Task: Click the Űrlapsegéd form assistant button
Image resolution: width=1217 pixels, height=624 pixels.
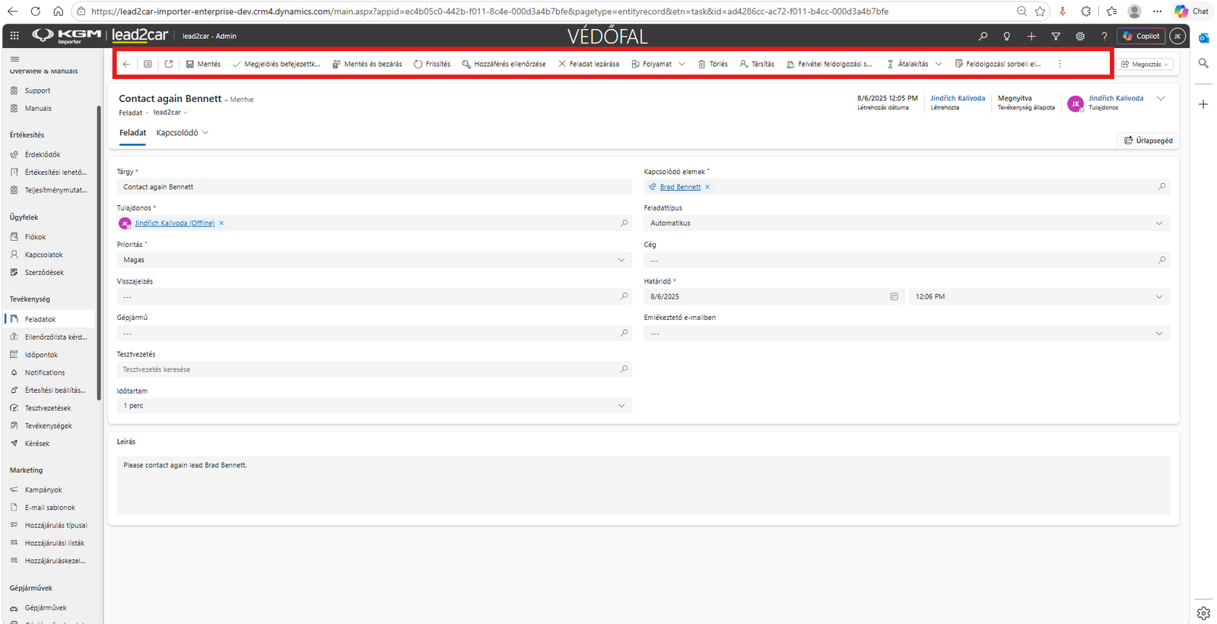Action: [x=1149, y=141]
